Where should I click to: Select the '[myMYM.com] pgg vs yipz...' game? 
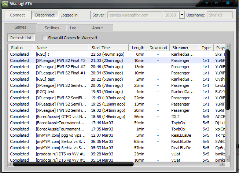point(117,135)
